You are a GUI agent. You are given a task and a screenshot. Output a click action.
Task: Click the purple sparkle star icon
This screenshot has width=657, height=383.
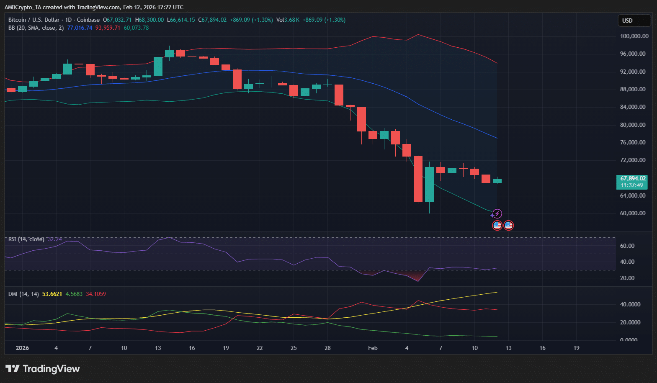(x=492, y=216)
